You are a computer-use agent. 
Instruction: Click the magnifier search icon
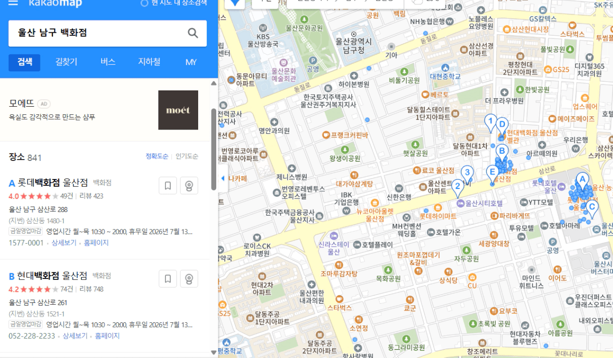pos(193,33)
